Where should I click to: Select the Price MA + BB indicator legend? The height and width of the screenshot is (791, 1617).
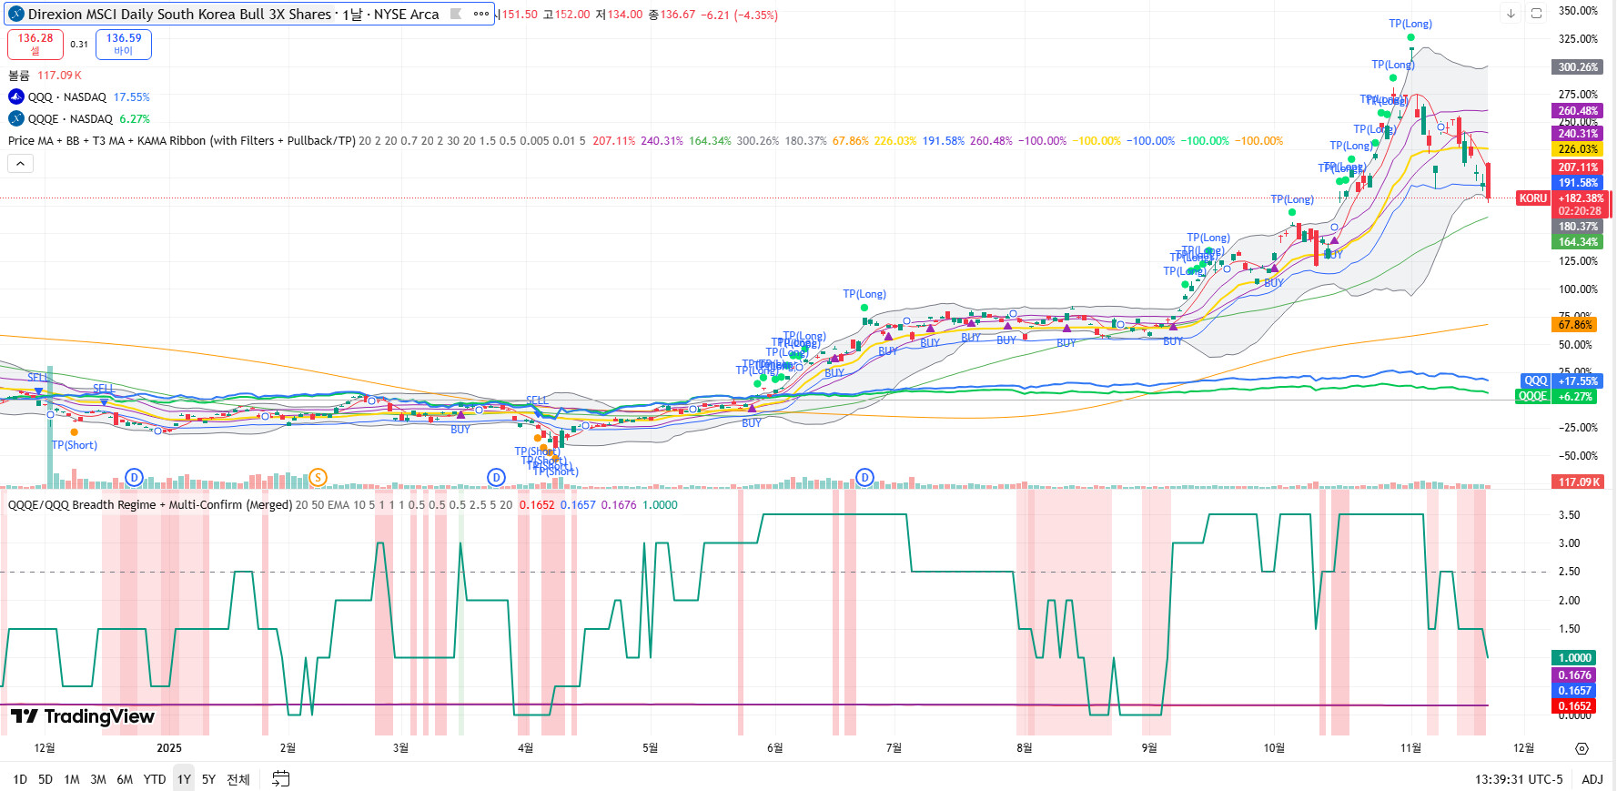[181, 140]
